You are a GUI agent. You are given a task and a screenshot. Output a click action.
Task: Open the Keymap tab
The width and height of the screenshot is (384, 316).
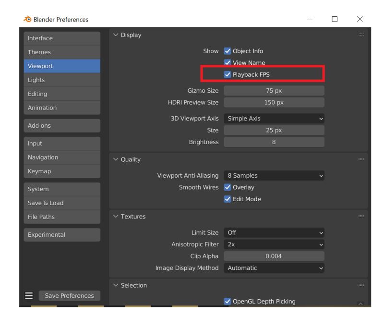click(x=62, y=171)
